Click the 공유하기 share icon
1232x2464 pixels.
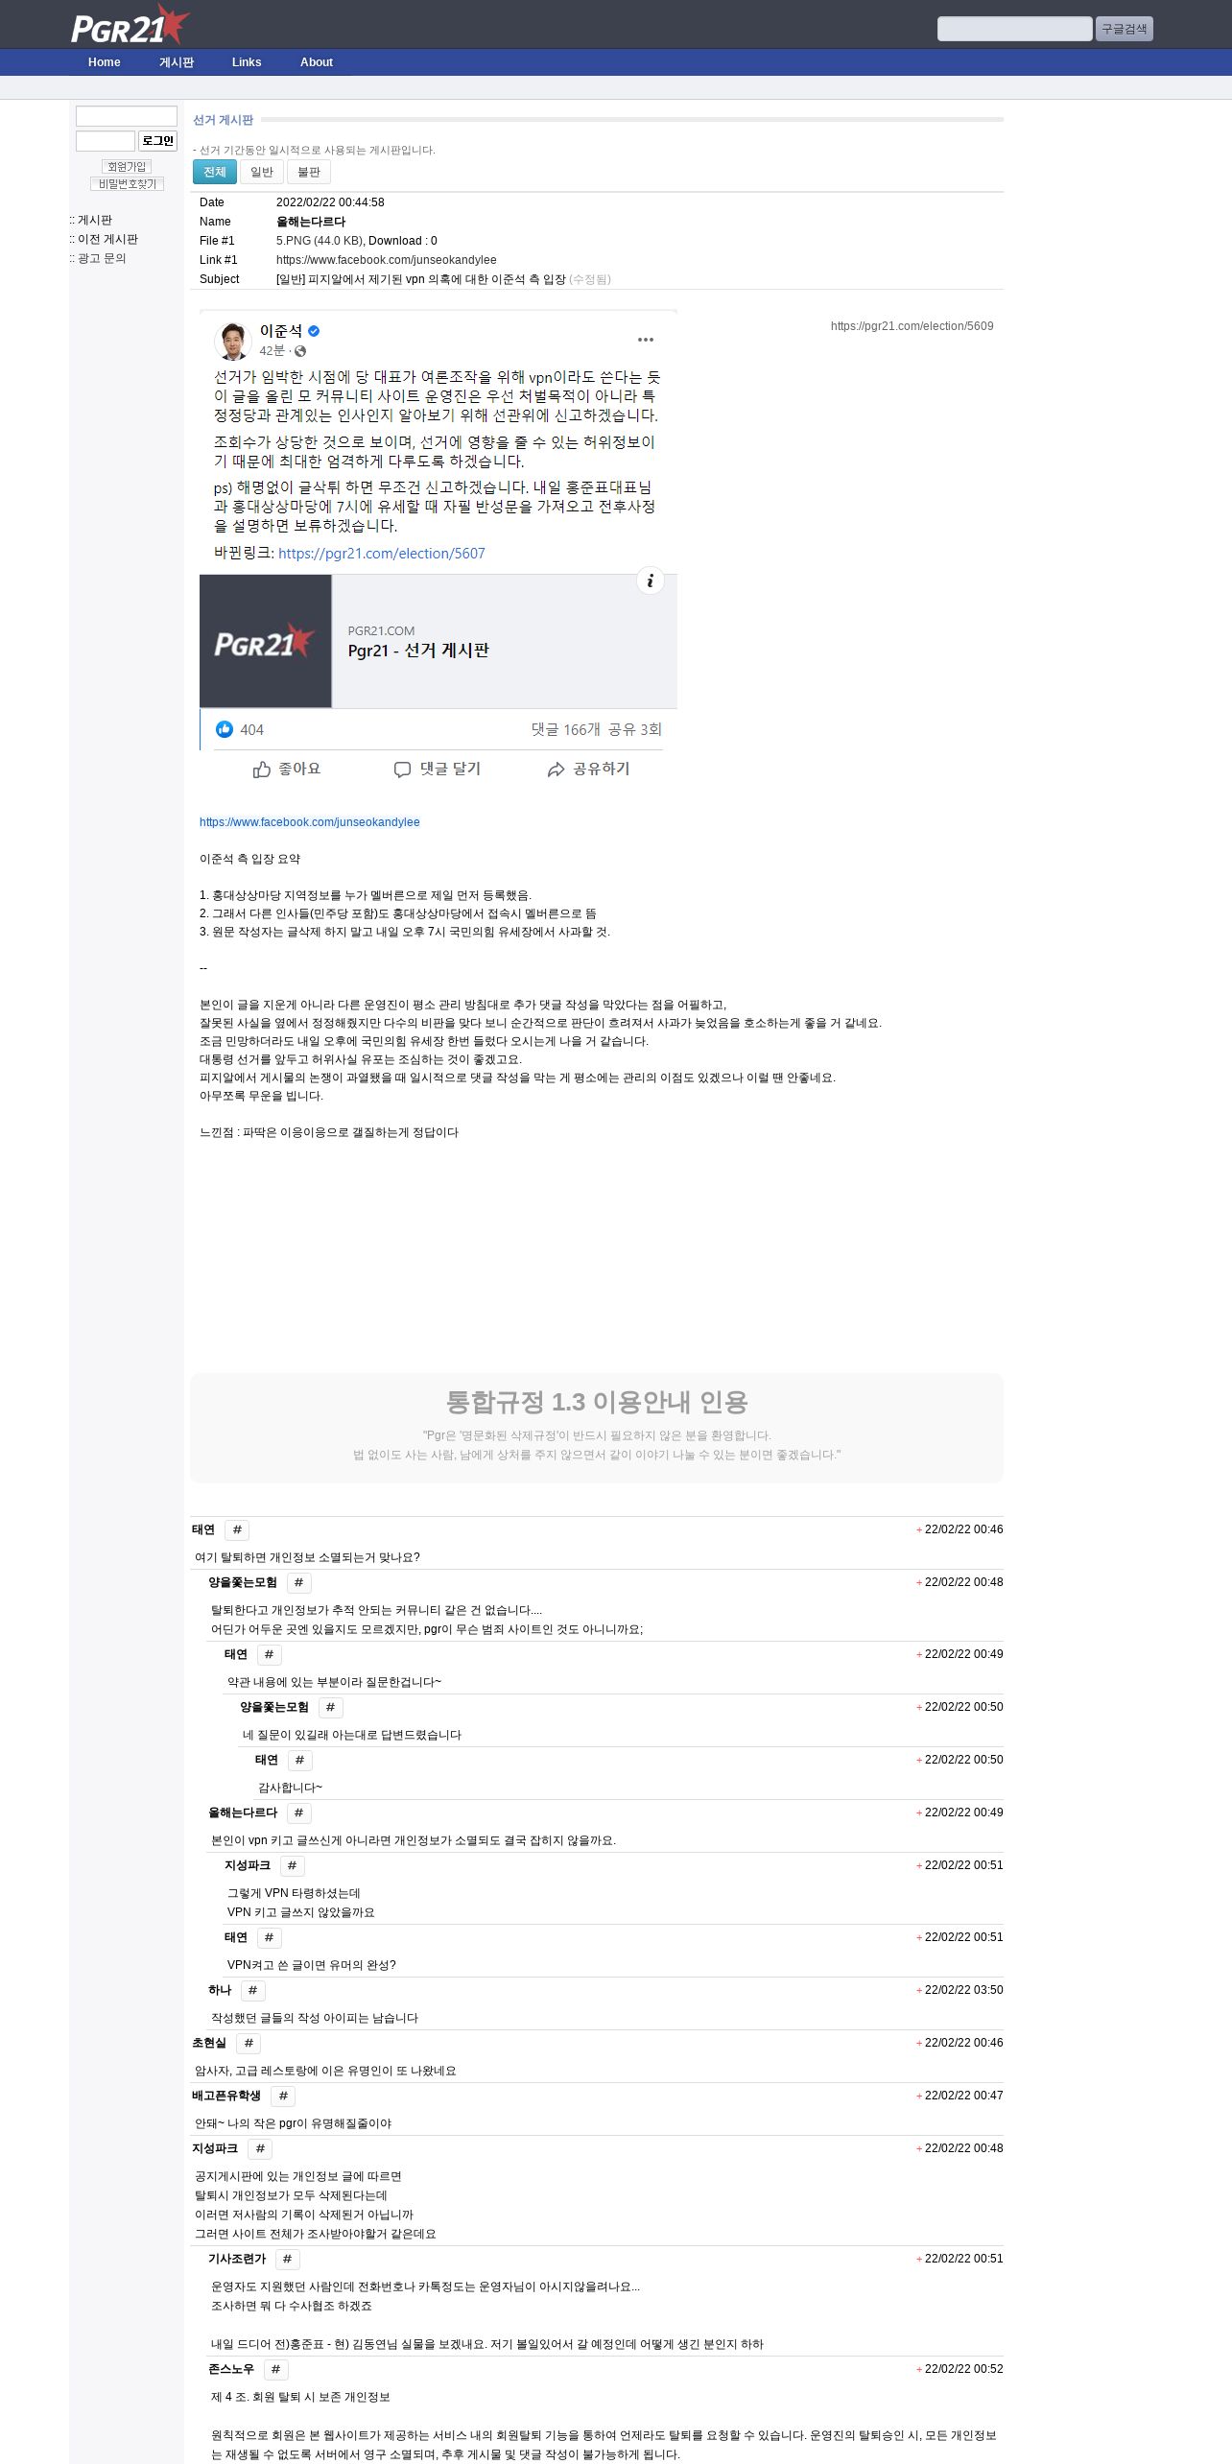[x=556, y=770]
